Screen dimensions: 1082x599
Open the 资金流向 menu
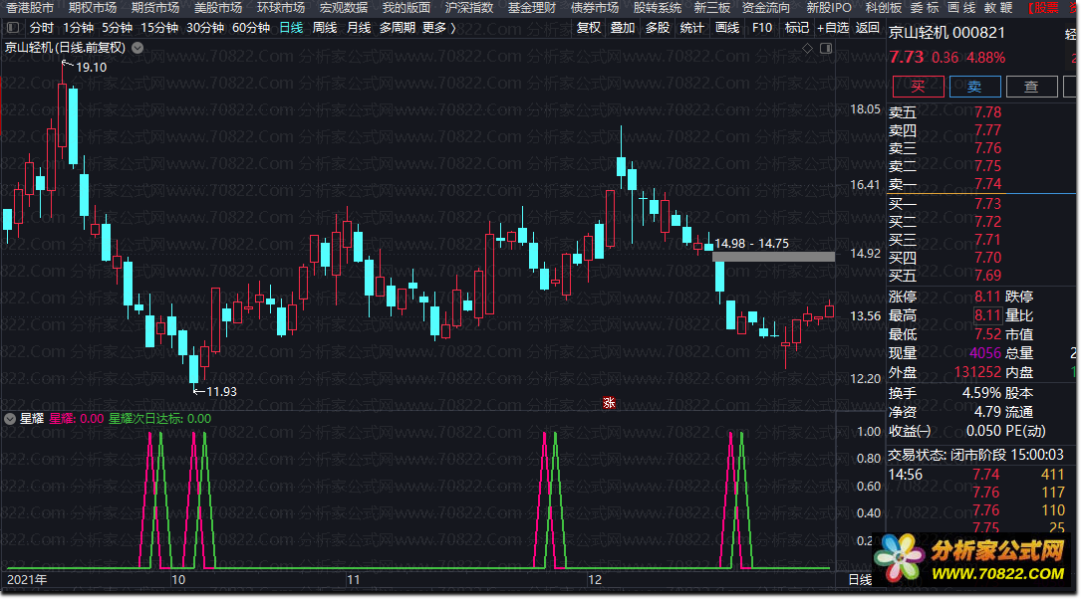(x=766, y=8)
